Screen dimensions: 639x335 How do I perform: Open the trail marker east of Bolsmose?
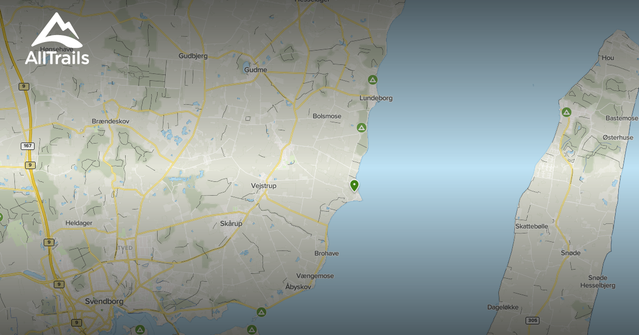click(362, 128)
